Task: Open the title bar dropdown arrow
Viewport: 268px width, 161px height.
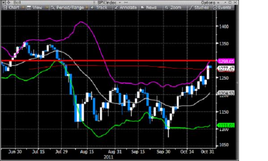Action: pyautogui.click(x=4, y=2)
